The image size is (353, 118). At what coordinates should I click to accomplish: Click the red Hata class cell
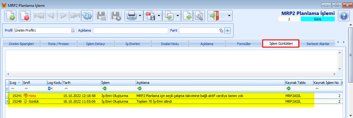[x=35, y=96]
